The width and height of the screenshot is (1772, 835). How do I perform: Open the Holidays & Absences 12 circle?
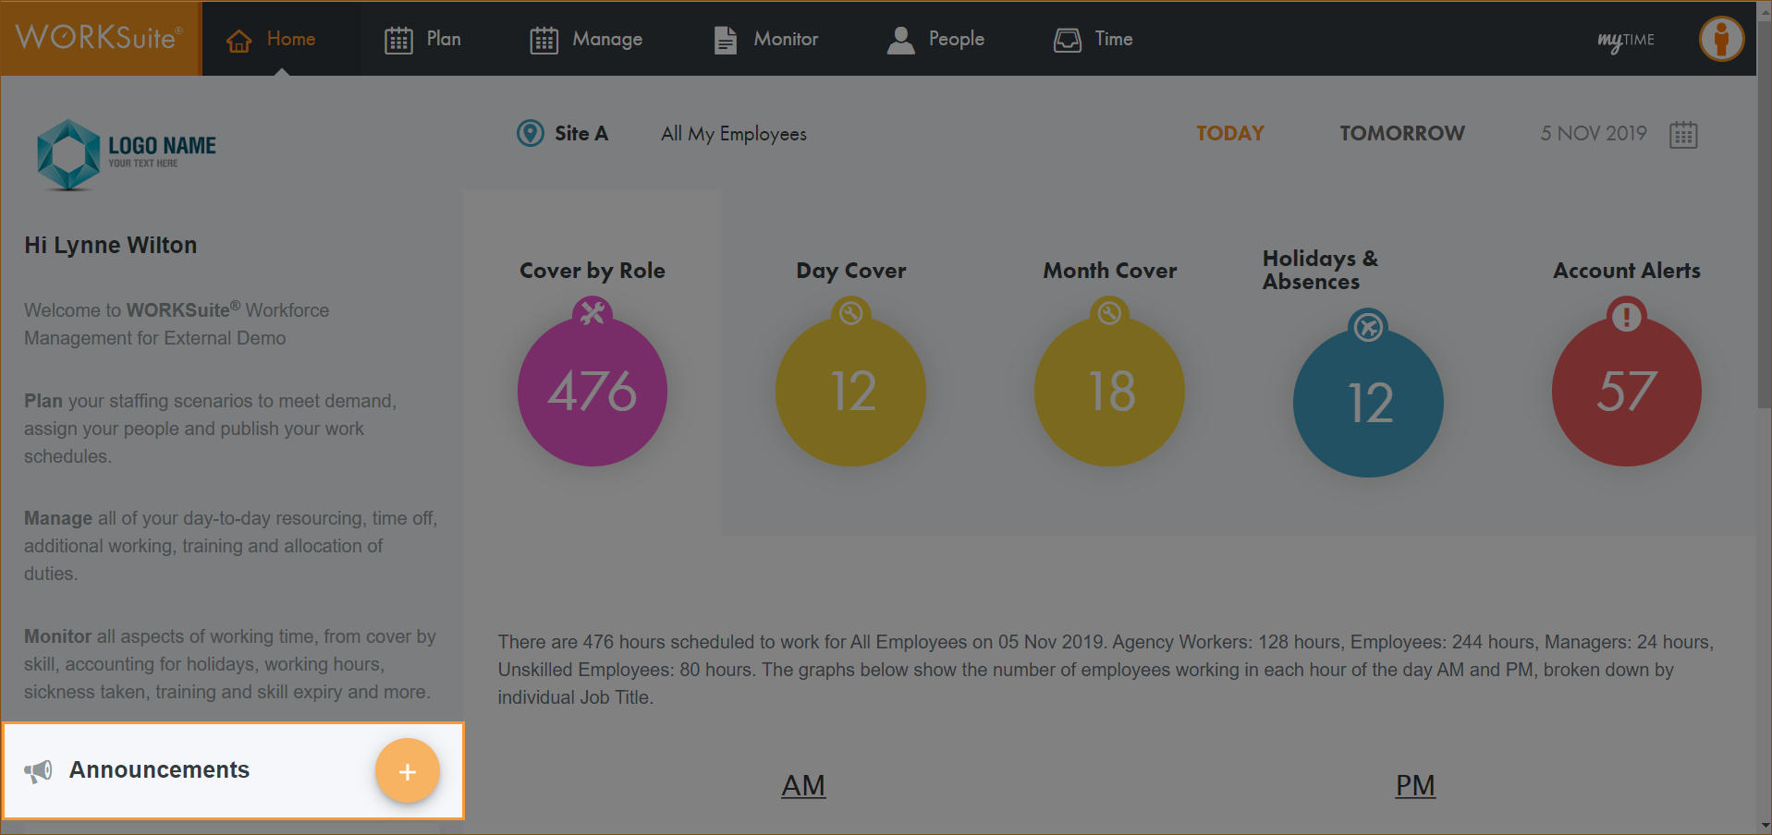[1368, 402]
